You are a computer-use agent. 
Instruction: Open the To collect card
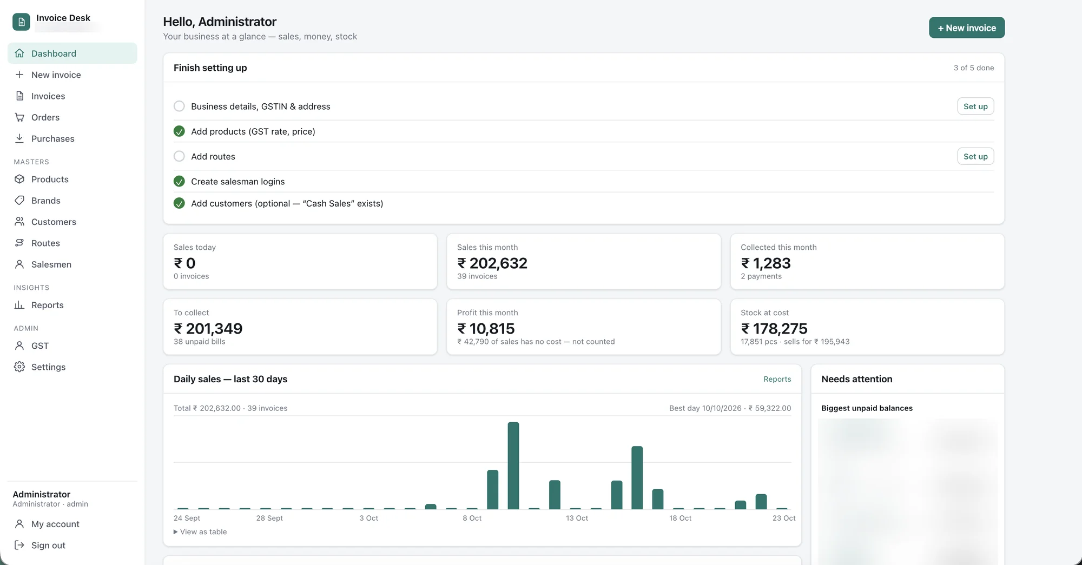[x=300, y=327]
